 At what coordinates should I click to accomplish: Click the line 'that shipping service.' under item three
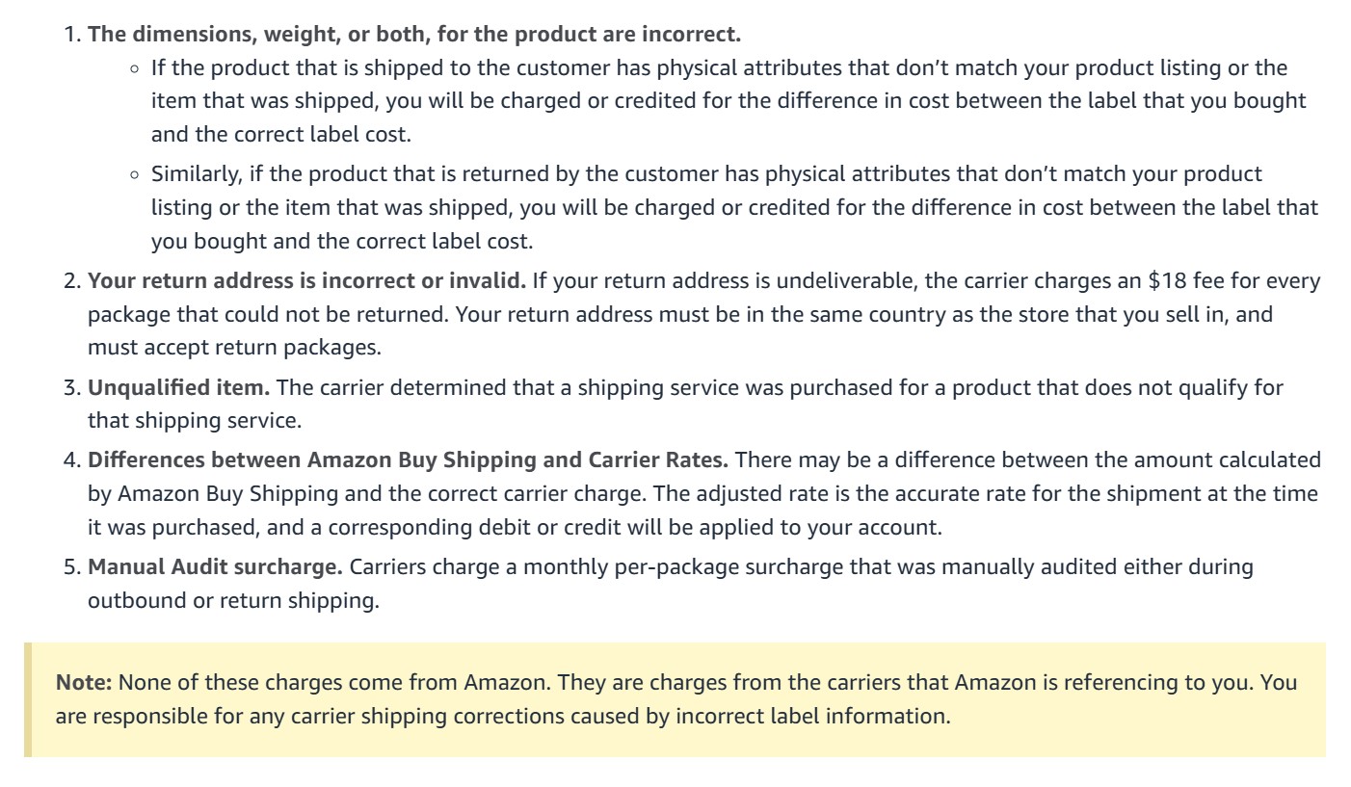tap(195, 421)
